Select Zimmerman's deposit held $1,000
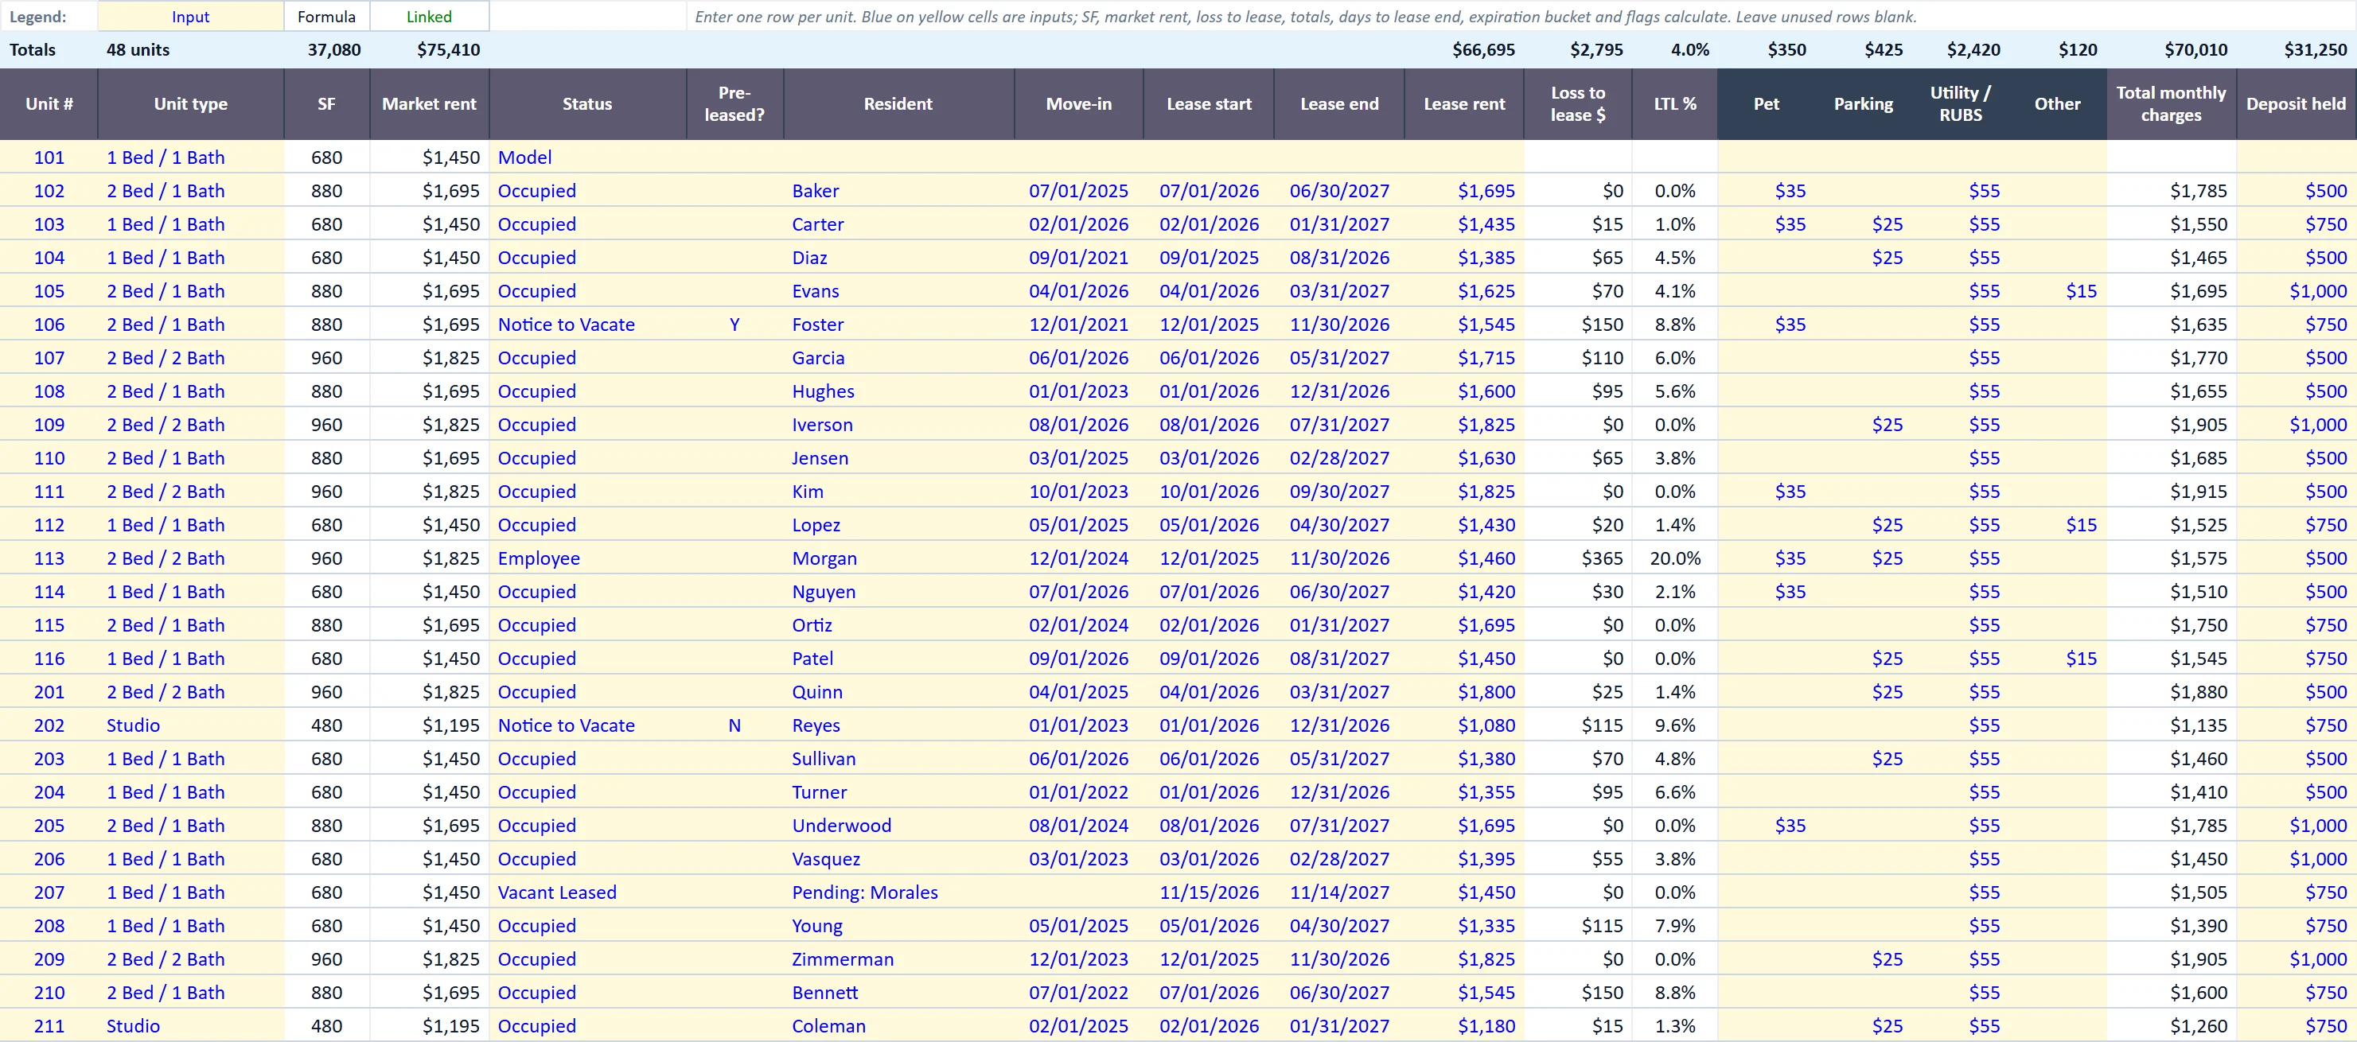 (2296, 958)
